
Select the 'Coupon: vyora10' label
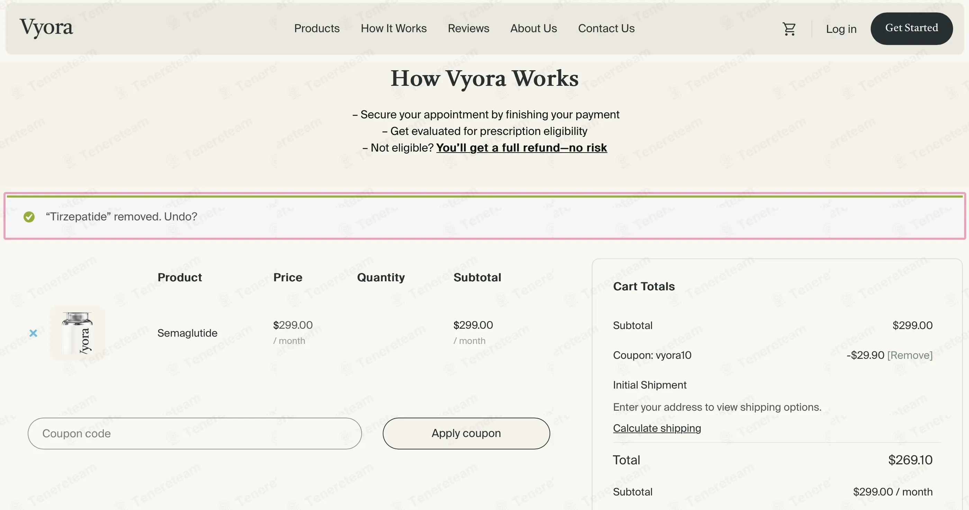point(652,355)
